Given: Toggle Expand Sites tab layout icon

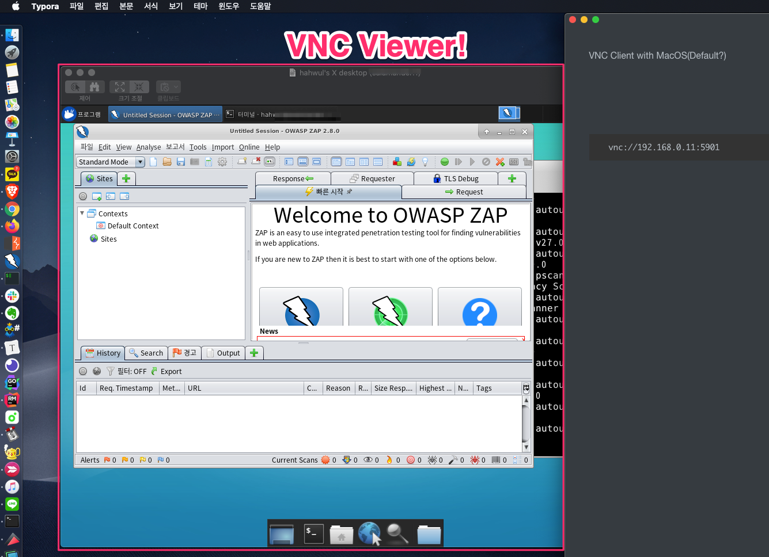Looking at the screenshot, I should click(x=289, y=162).
